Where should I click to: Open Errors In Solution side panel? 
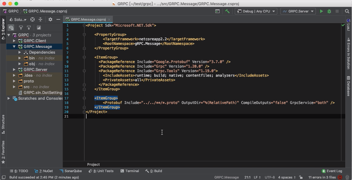tap(348, 53)
